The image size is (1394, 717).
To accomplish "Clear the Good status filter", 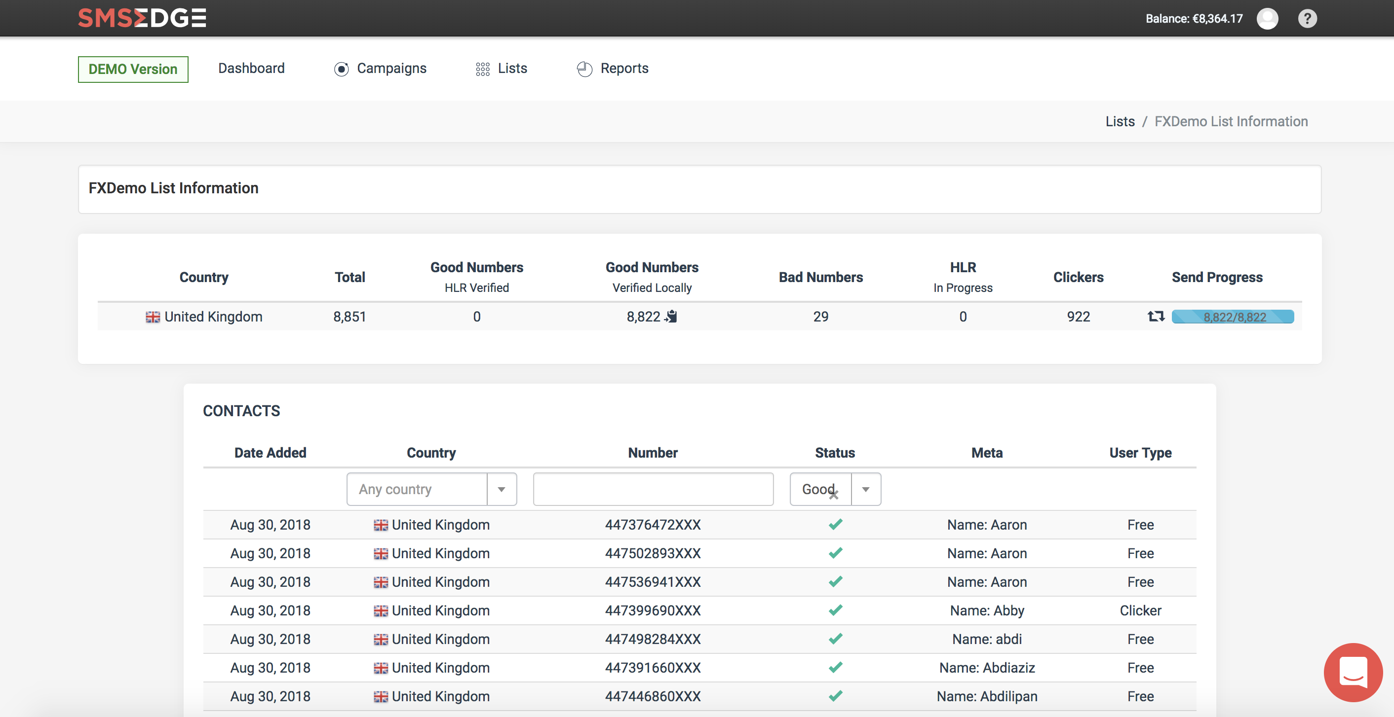I will 833,494.
